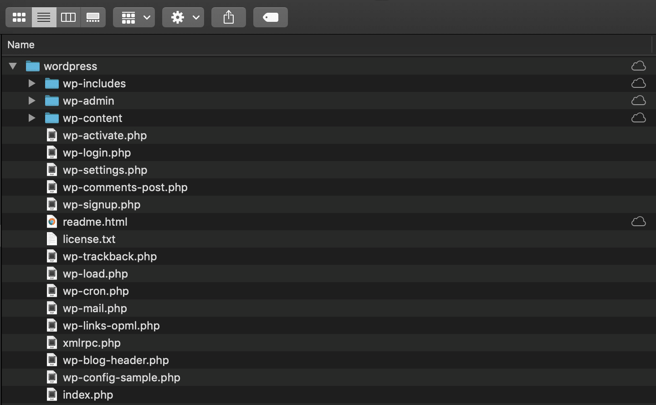Select license.txt in the file list

tap(89, 239)
